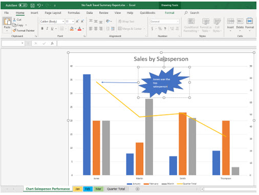259x195 pixels.
Task: Open the Data ribbon tab
Action: 90,13
